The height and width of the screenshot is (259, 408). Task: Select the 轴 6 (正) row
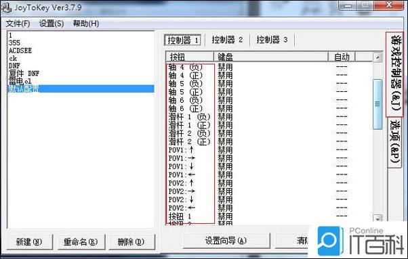tap(269, 109)
